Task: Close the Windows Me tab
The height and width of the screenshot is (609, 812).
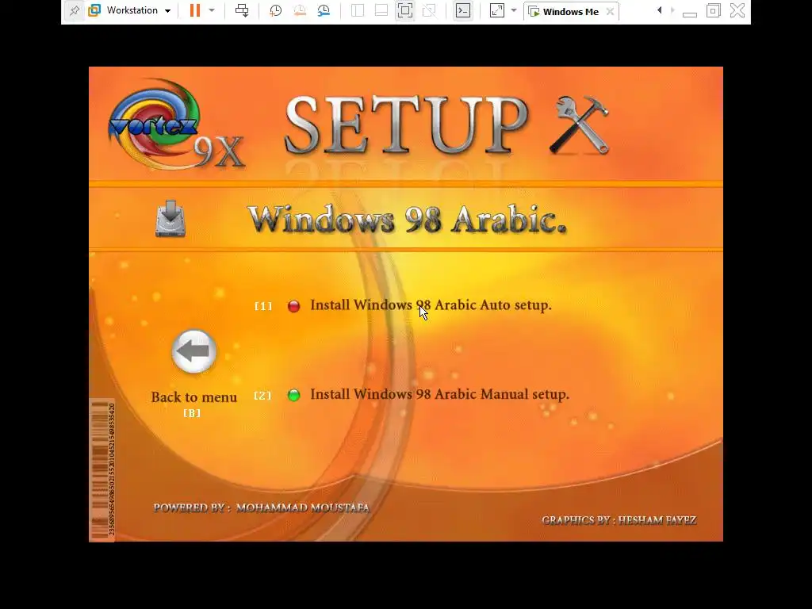Action: pyautogui.click(x=610, y=11)
